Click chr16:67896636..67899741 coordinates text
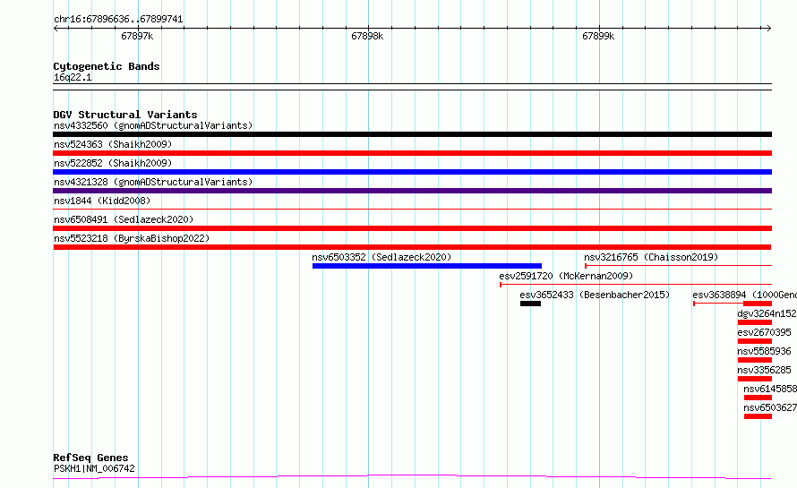Image resolution: width=797 pixels, height=488 pixels. pos(118,20)
